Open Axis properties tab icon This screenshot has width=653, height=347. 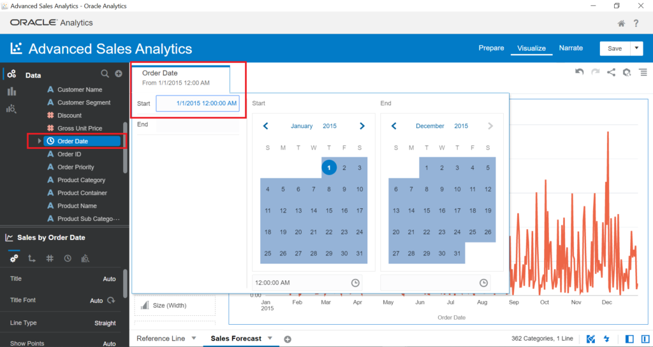32,258
